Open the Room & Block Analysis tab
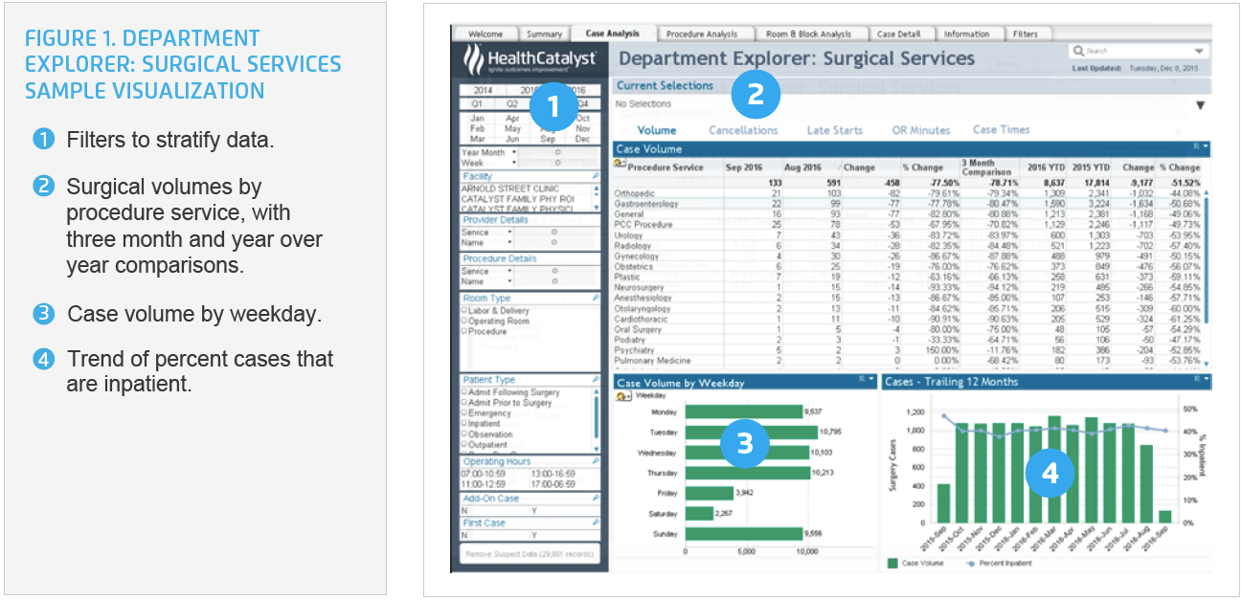Viewport: 1242px width, 600px height. tap(809, 32)
